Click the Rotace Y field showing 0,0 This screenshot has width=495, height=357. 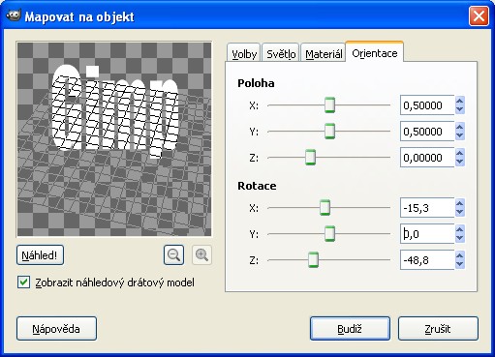427,234
